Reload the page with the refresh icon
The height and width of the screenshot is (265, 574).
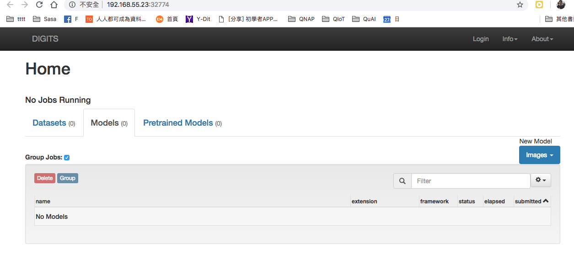39,5
